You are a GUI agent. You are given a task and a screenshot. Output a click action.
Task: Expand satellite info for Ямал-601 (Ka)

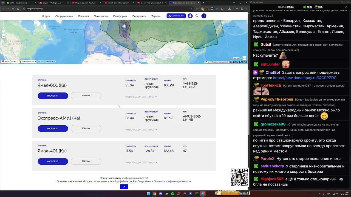[x=141, y=97]
